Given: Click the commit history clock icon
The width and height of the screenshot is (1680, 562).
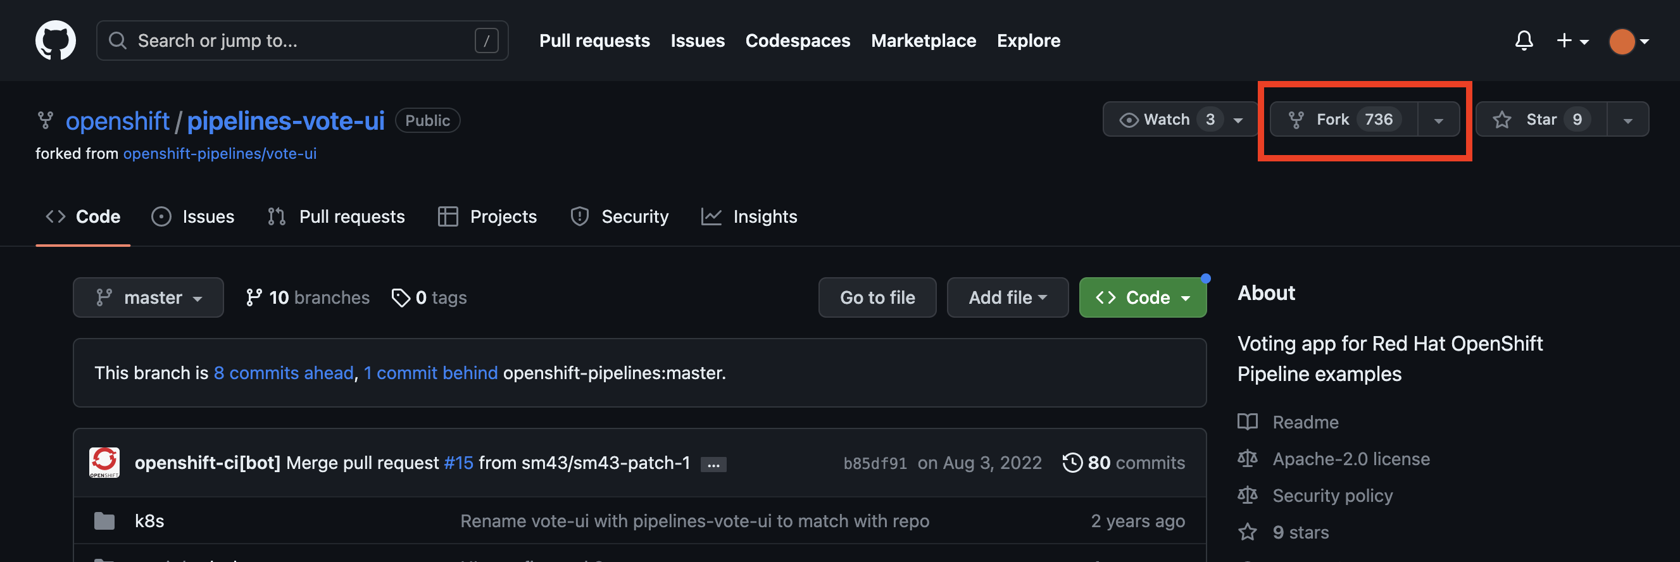Looking at the screenshot, I should coord(1072,462).
